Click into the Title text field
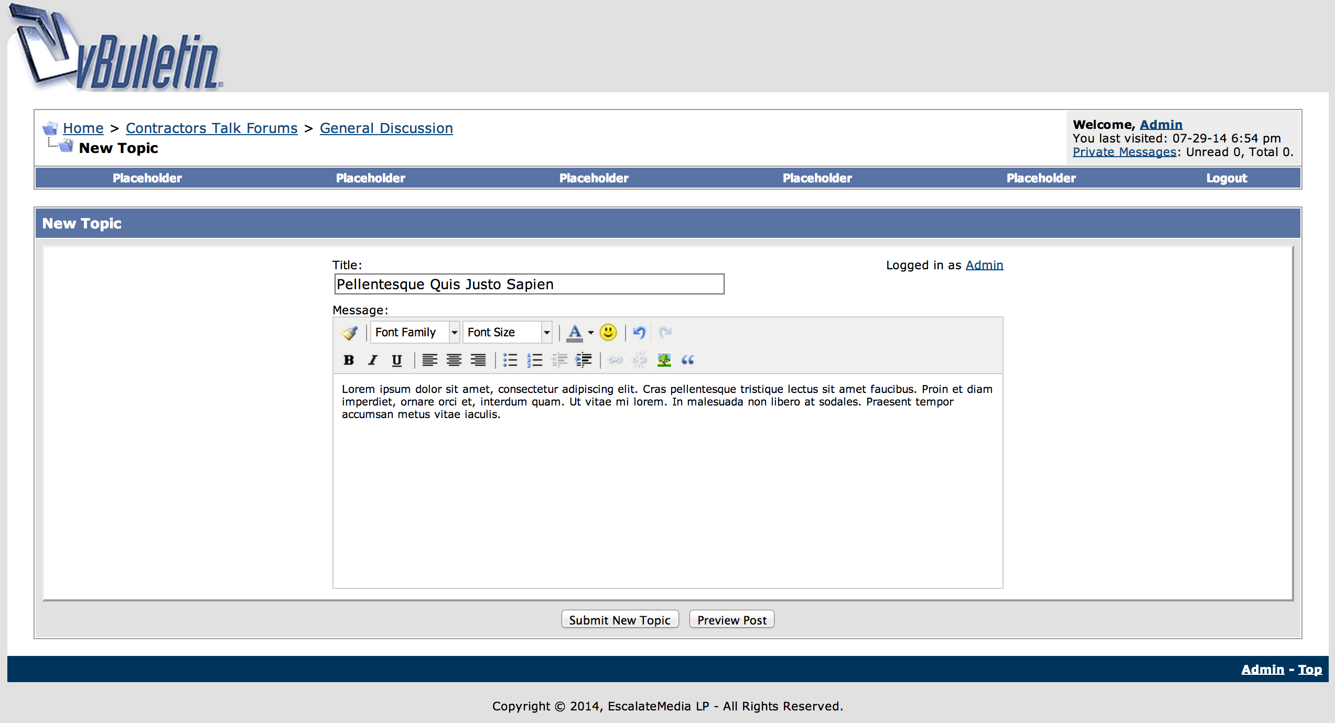The image size is (1335, 723). click(x=529, y=284)
